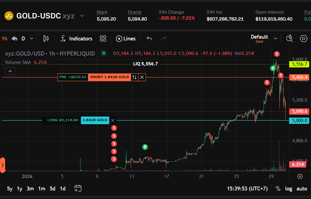Set range to 1d

point(63,189)
